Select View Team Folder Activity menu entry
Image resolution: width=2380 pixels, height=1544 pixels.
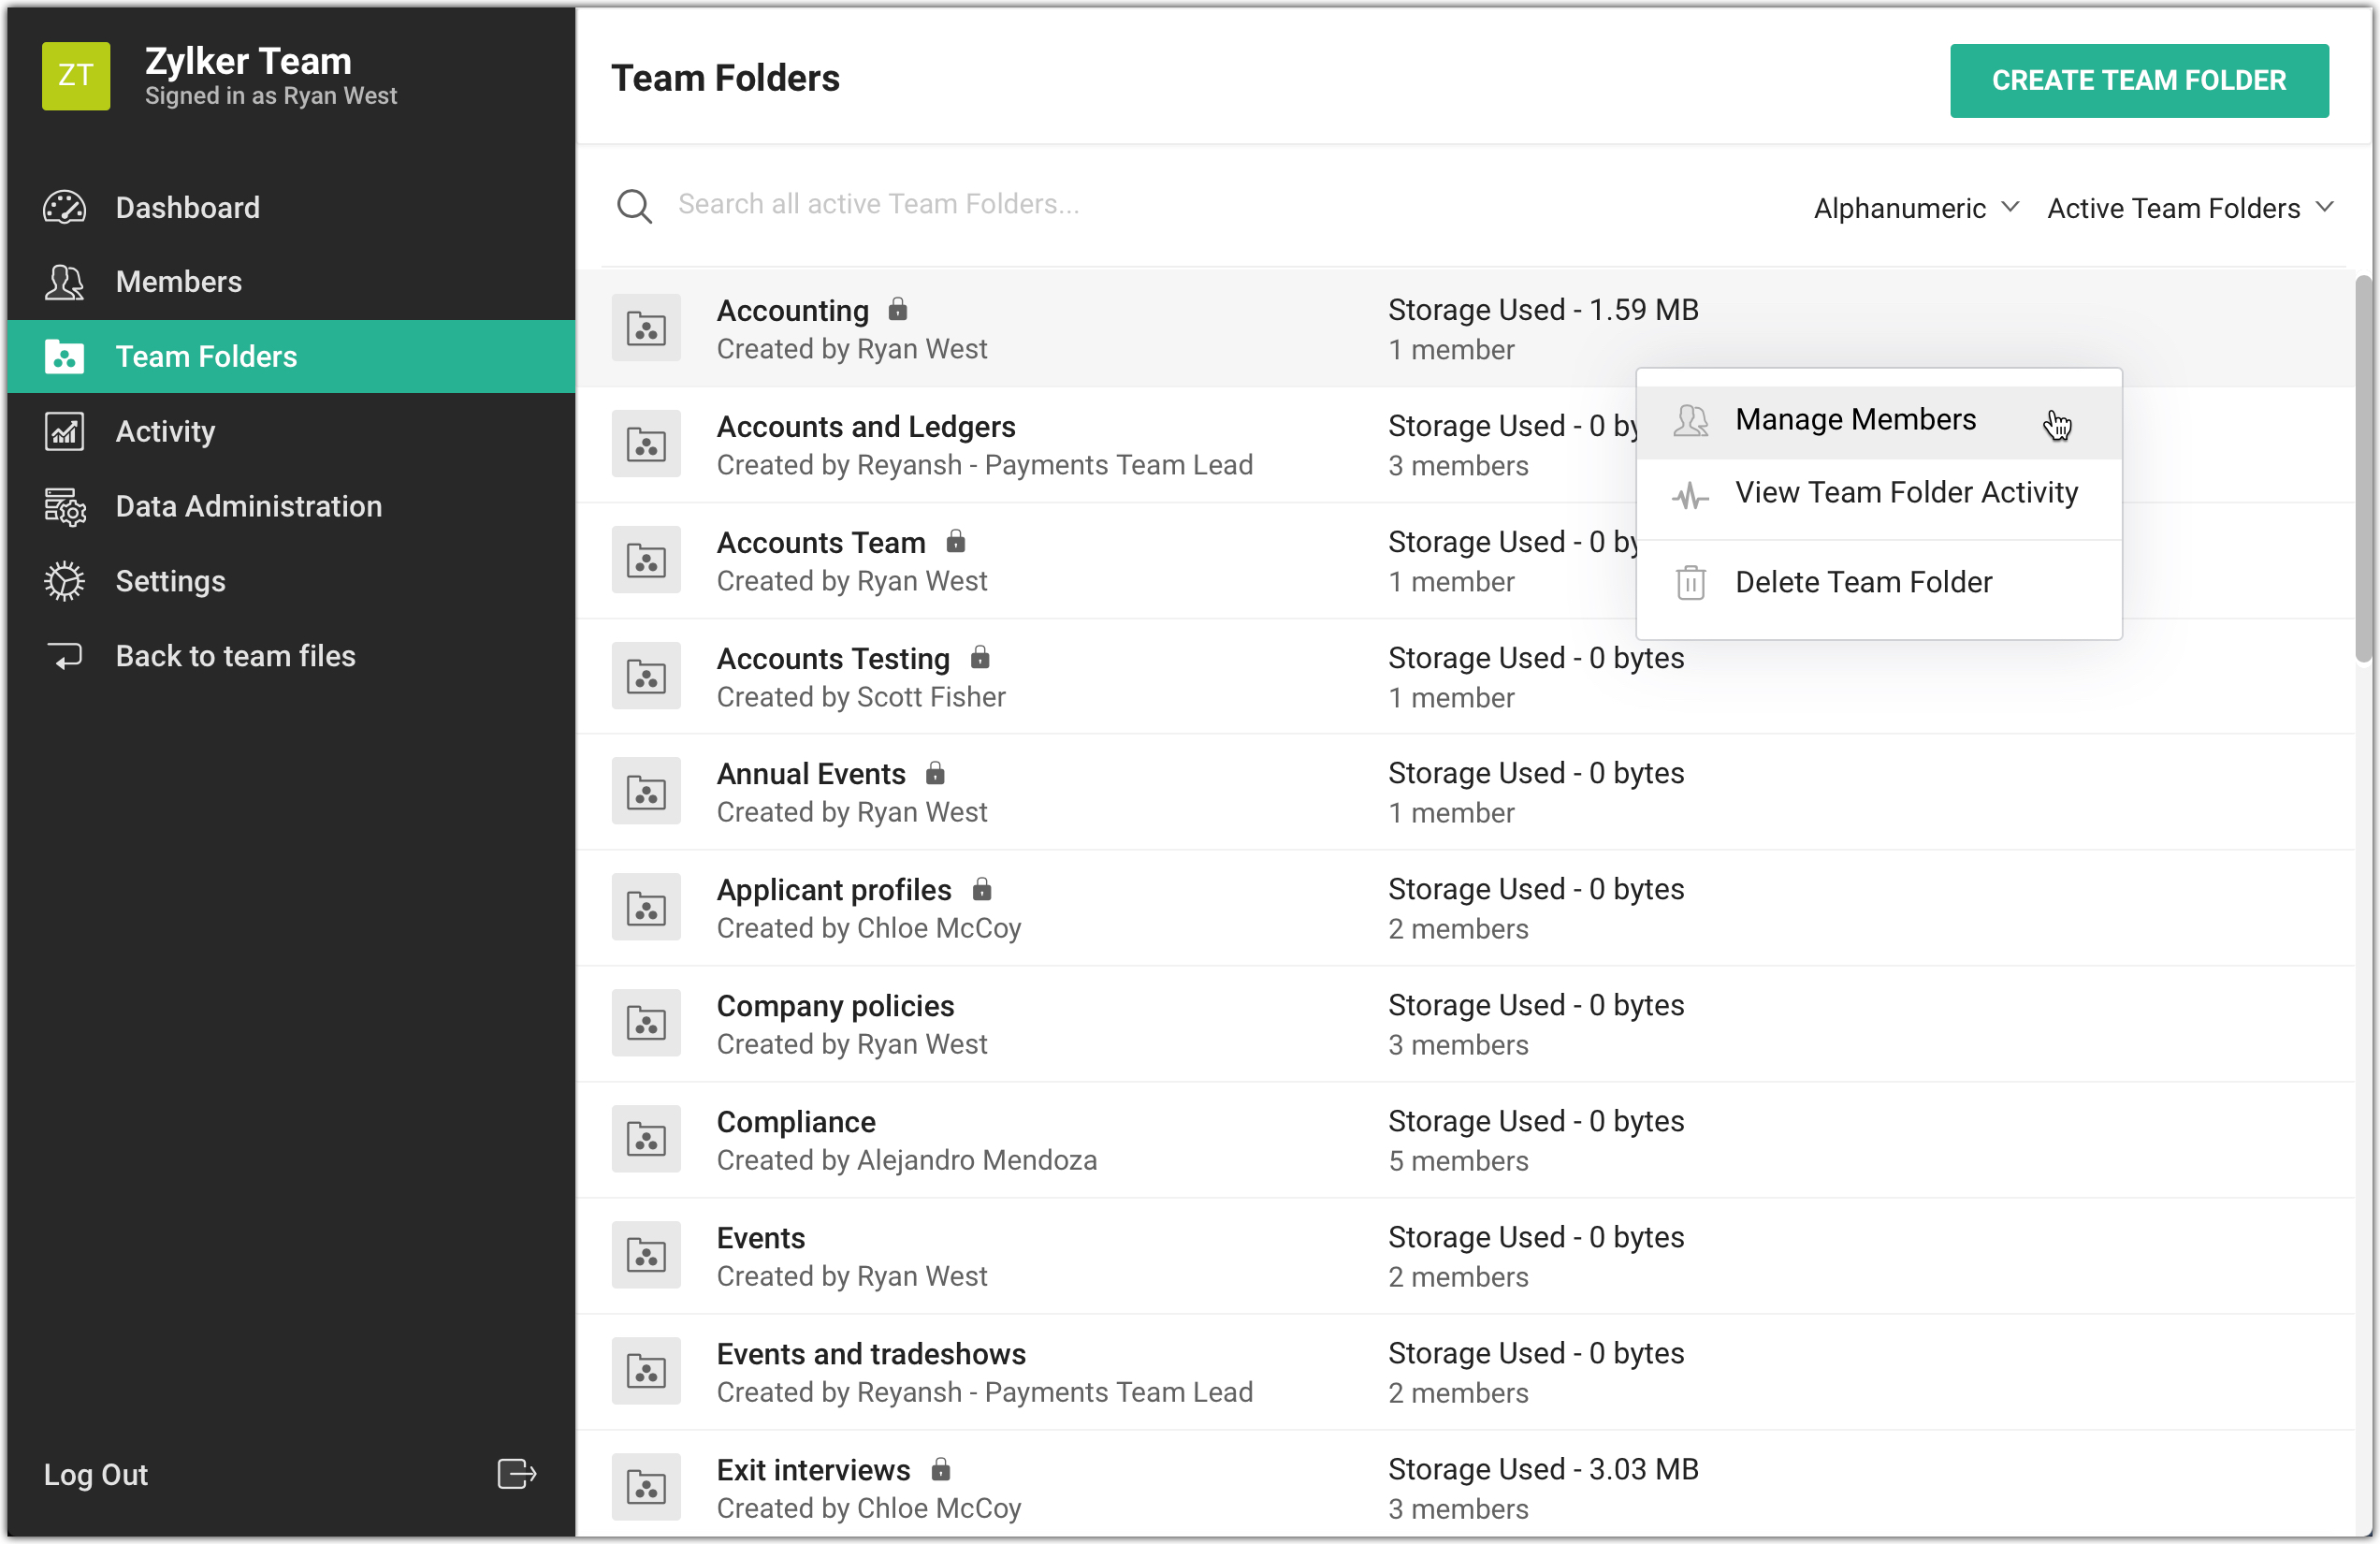[1905, 493]
